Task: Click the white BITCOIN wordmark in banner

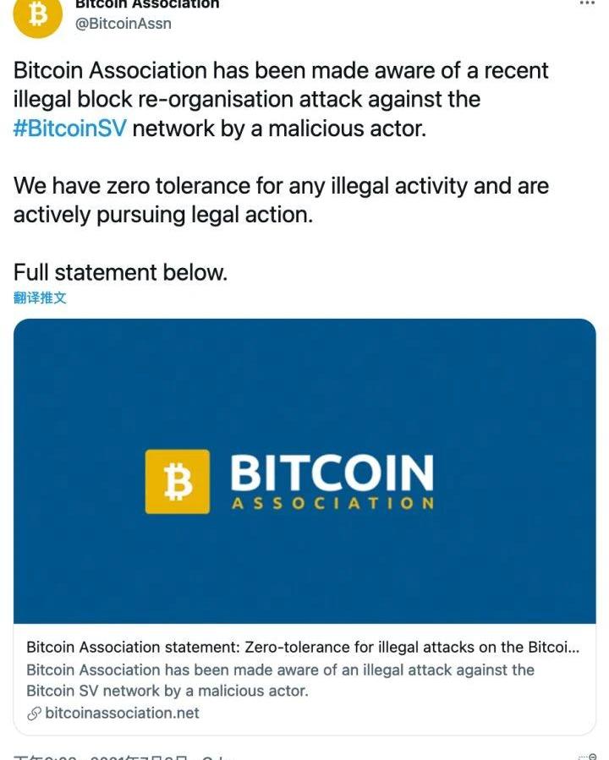Action: click(x=332, y=473)
